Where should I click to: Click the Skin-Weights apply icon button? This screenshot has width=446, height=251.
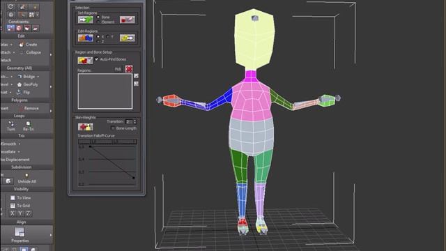coord(86,127)
